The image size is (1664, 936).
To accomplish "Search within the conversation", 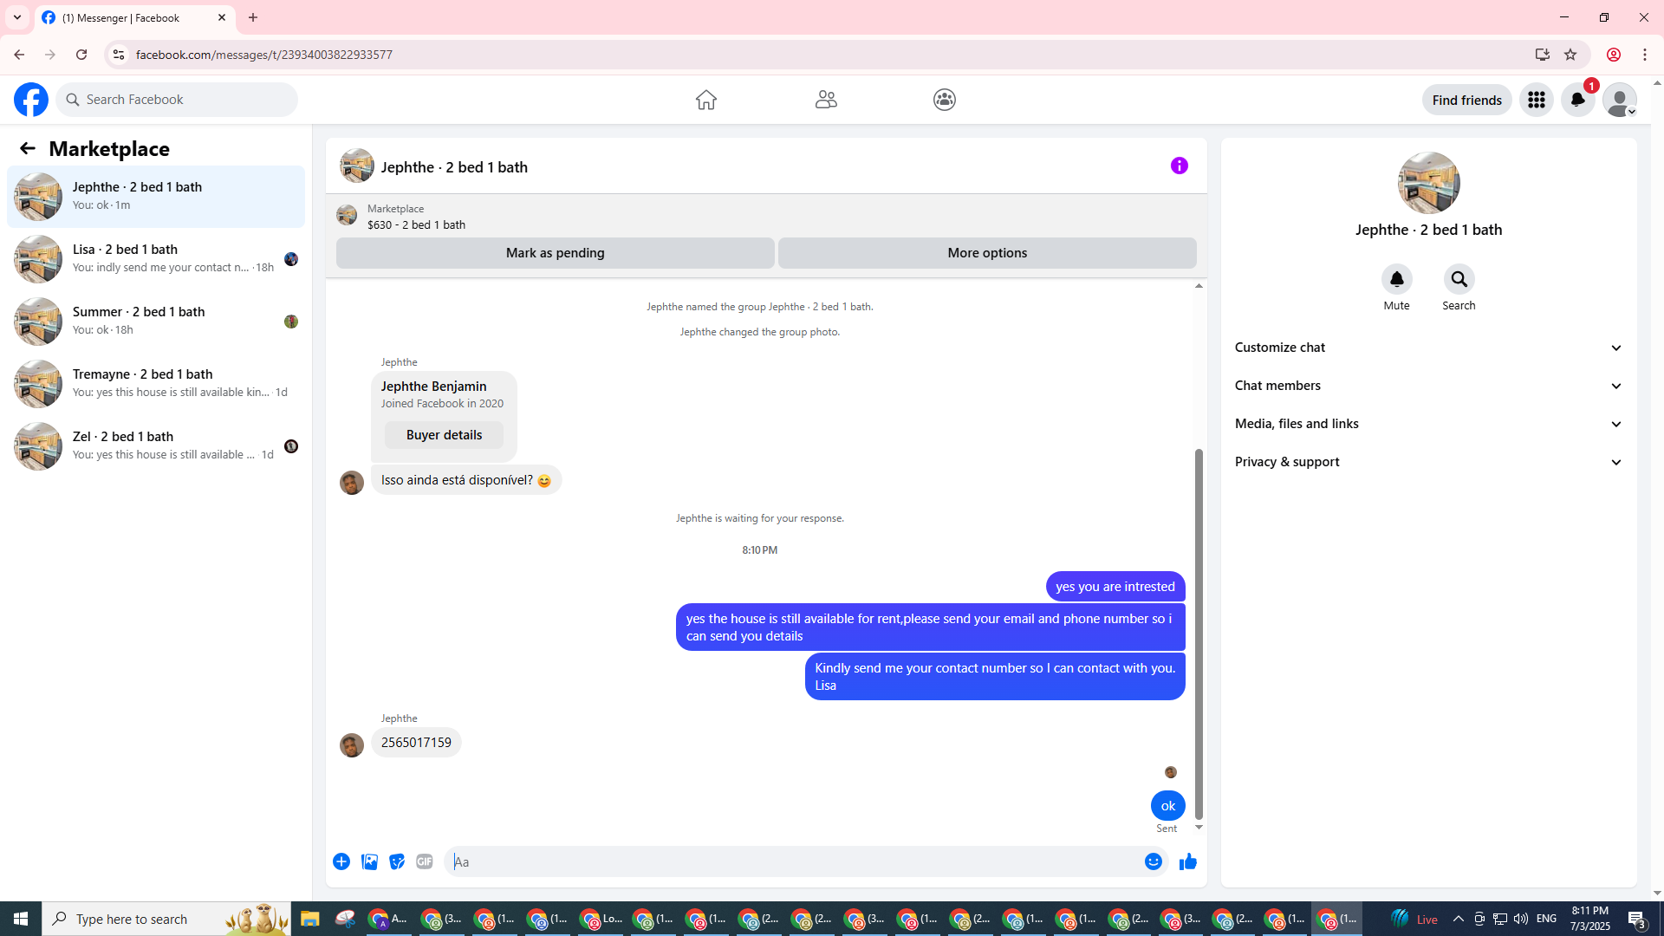I will click(1459, 279).
